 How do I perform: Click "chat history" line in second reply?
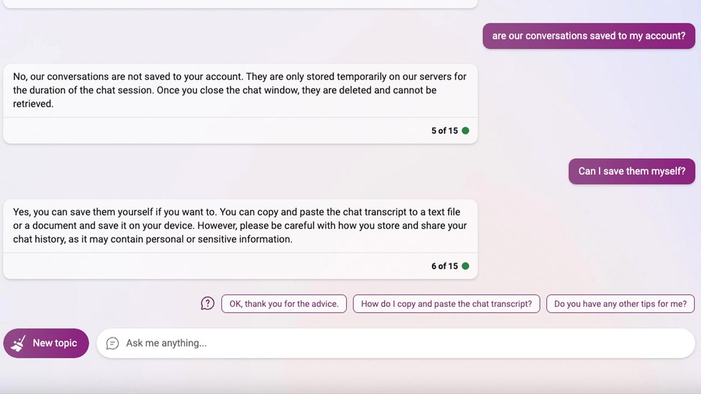coord(153,239)
